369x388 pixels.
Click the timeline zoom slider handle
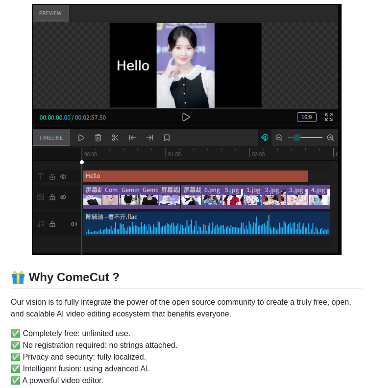tap(297, 138)
